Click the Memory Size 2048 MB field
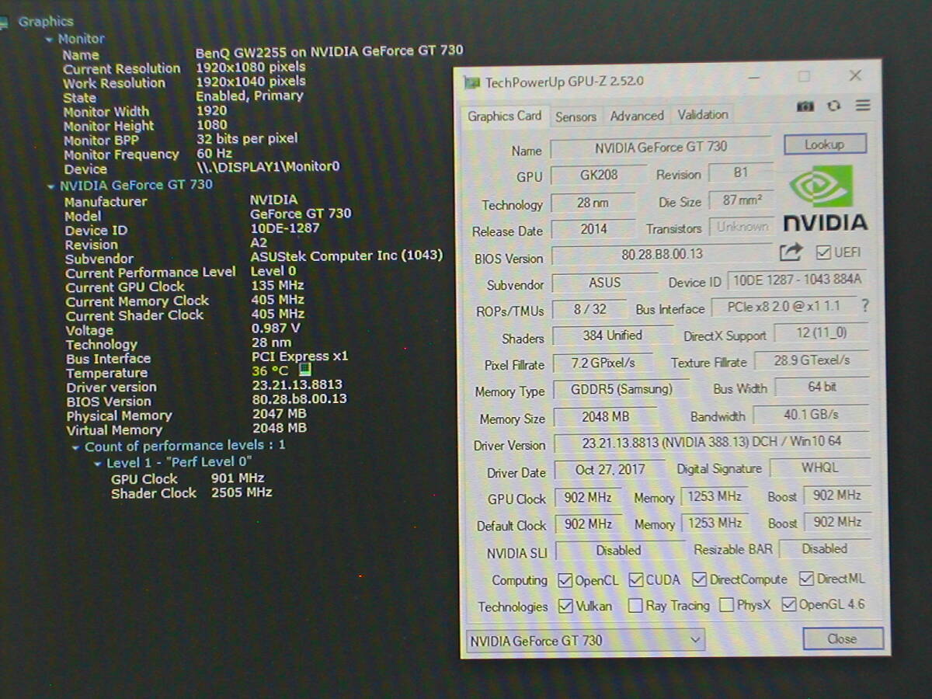This screenshot has height=699, width=932. pos(606,417)
